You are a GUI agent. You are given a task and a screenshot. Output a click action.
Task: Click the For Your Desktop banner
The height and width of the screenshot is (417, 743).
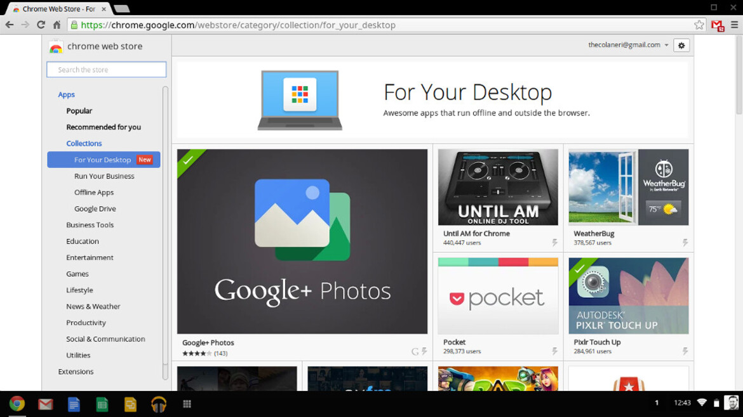(x=432, y=99)
